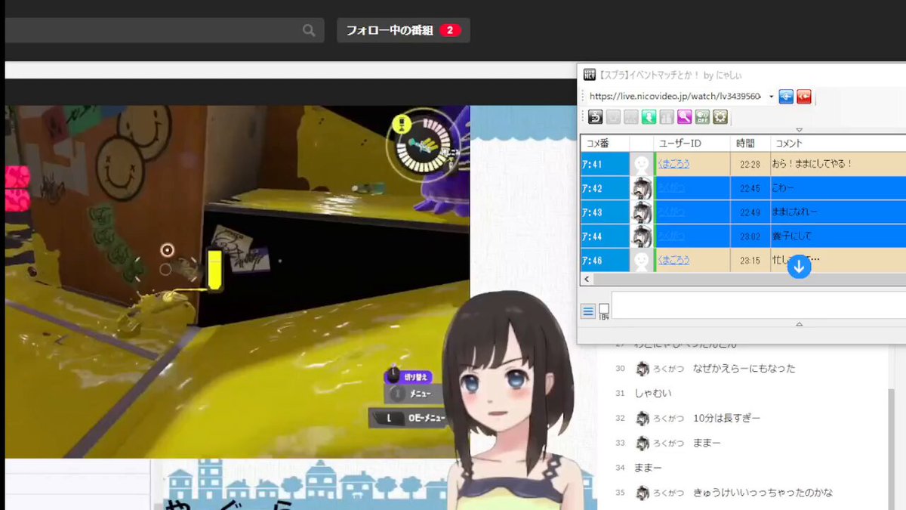
Task: Open ろくがつ user link in row 42
Action: point(673,187)
